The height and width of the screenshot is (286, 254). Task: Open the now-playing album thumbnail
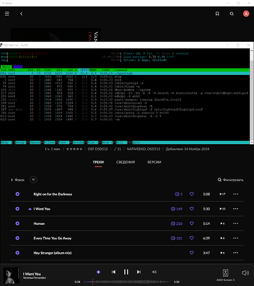tap(11, 276)
